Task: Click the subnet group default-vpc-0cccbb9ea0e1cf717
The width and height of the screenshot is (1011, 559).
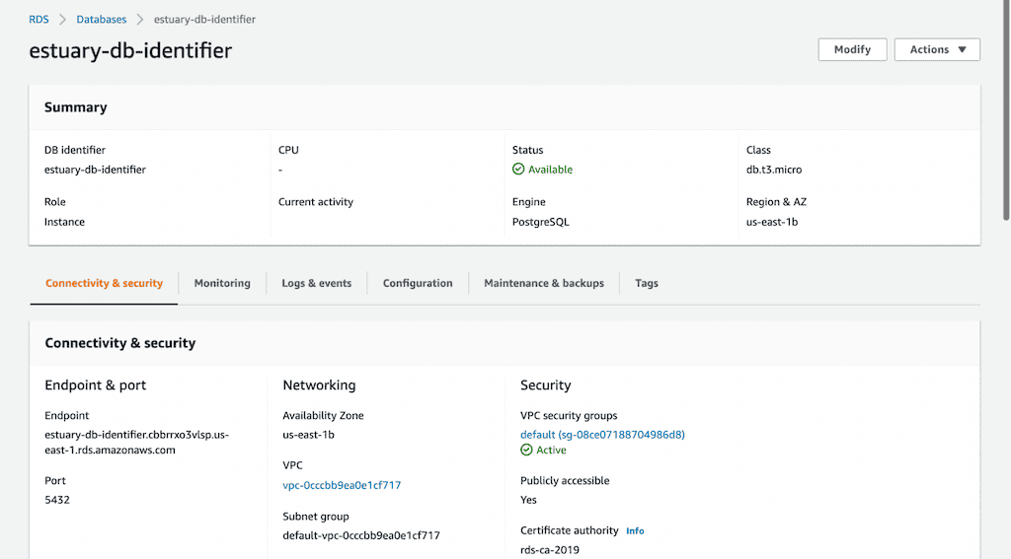Action: (x=361, y=535)
